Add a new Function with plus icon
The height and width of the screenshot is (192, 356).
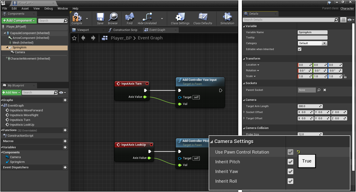(65, 130)
